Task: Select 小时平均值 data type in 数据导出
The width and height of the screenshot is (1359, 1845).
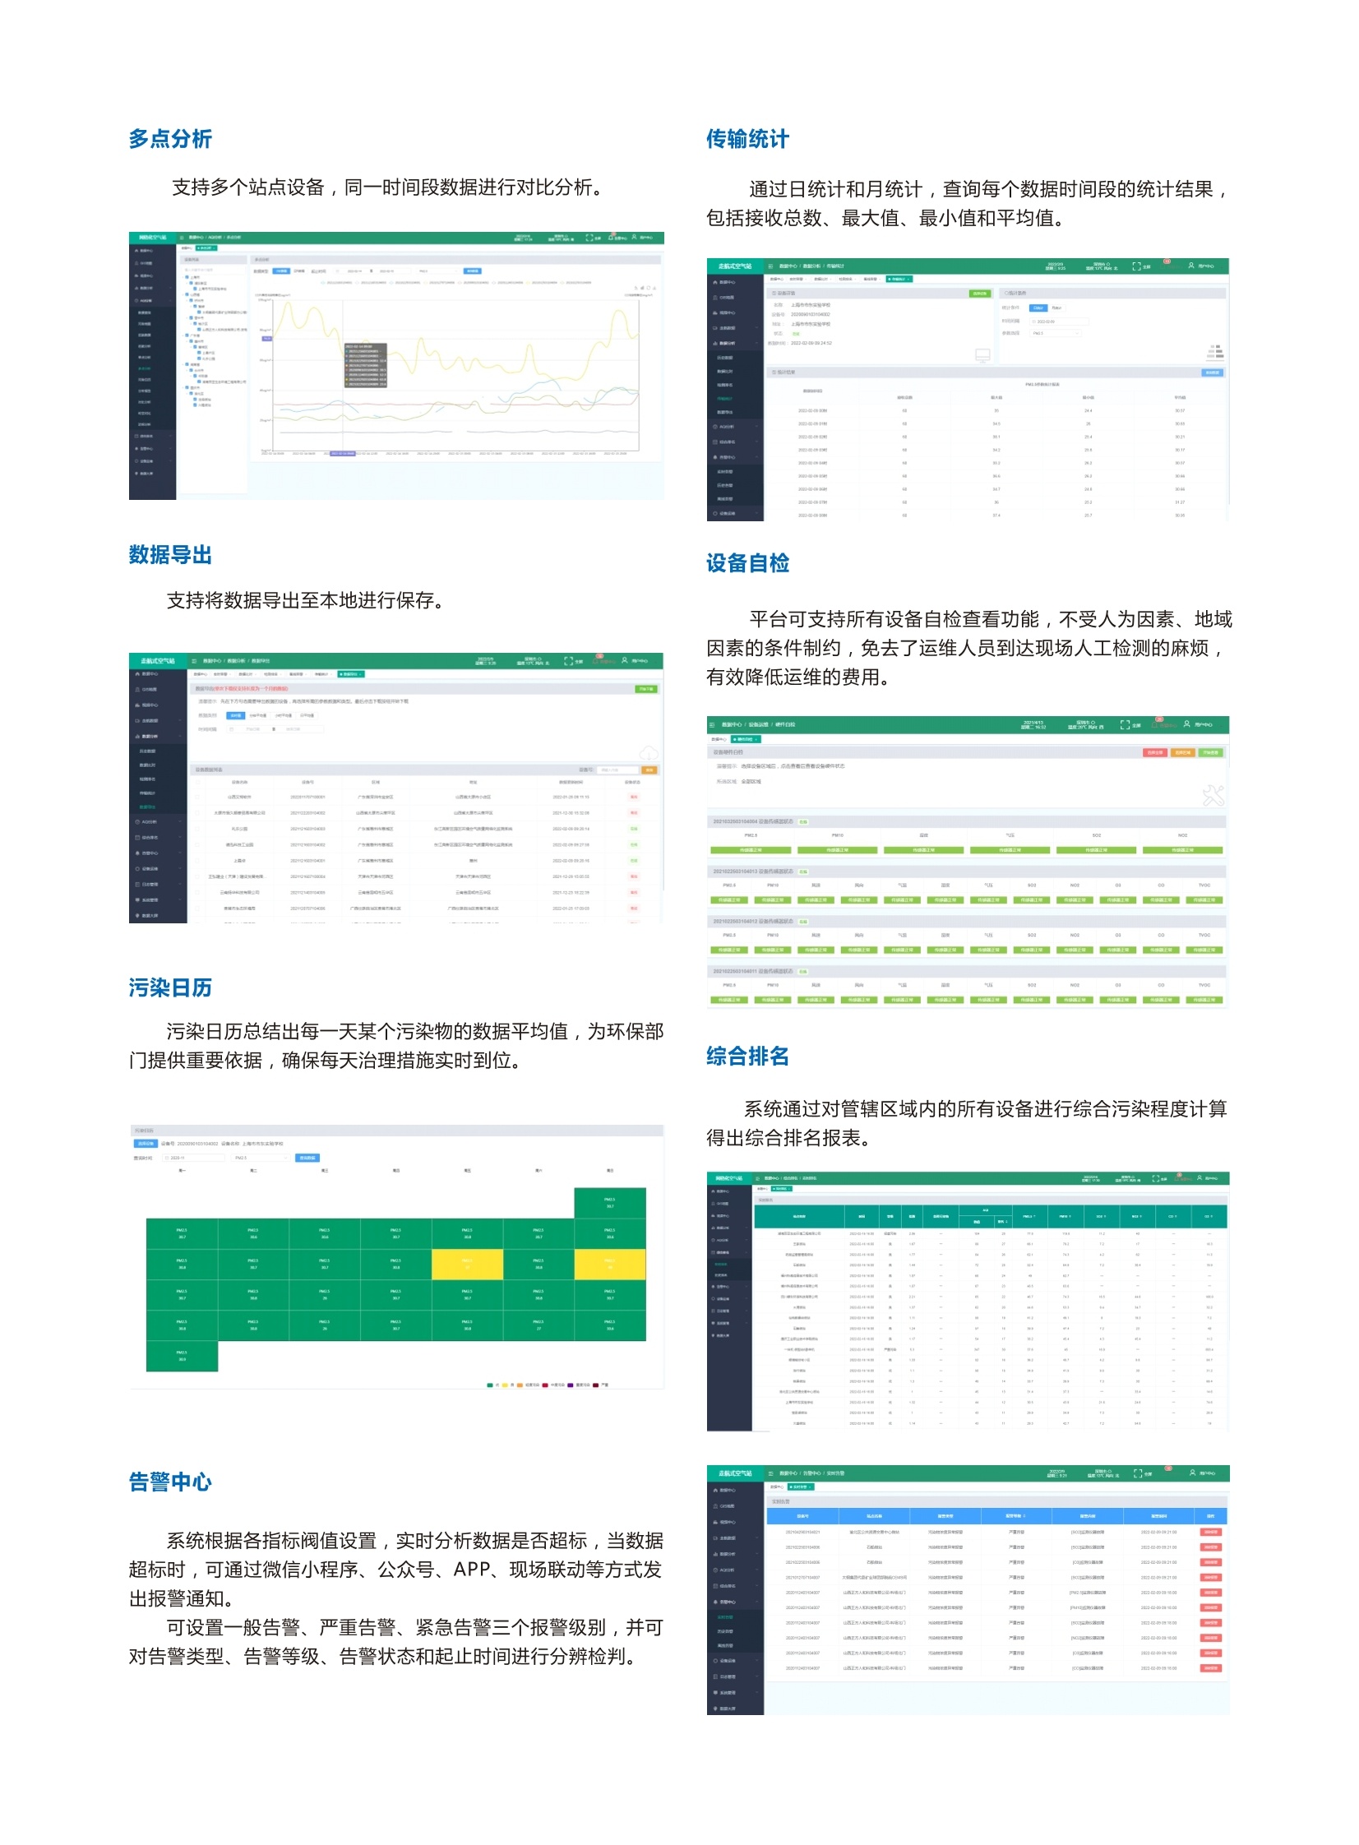Action: 283,715
